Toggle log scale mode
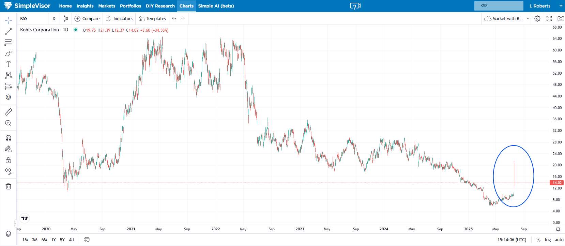The image size is (565, 246). point(548,240)
